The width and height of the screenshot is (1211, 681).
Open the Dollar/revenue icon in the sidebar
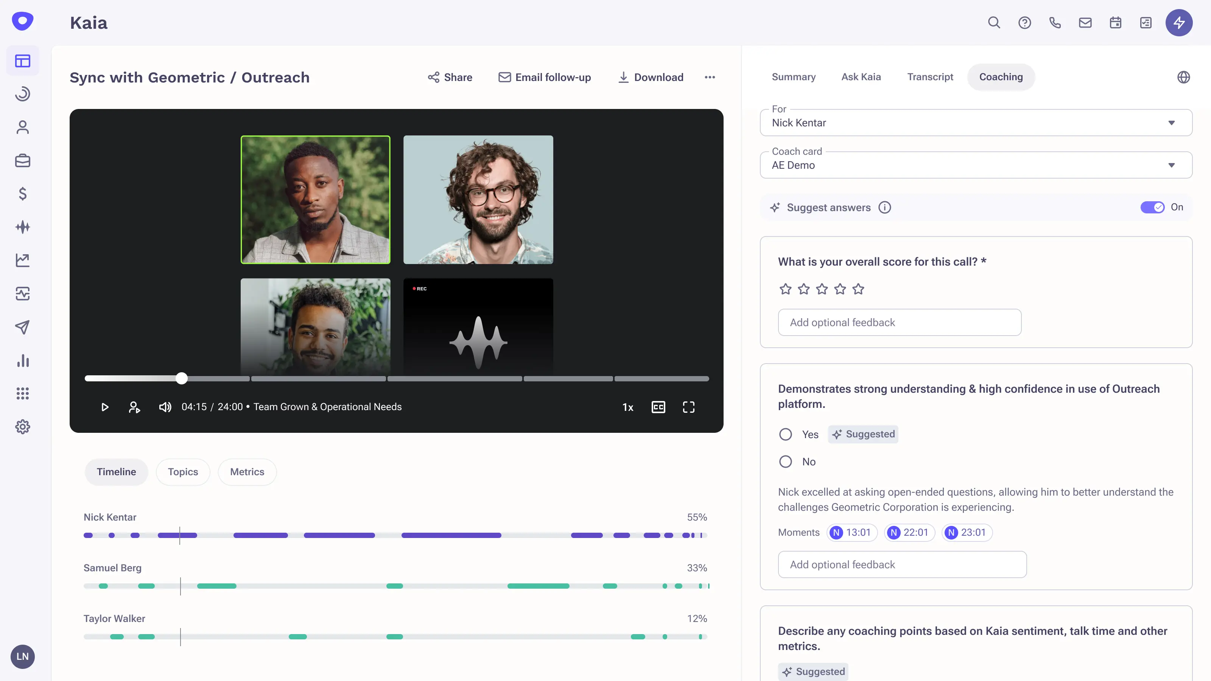tap(22, 193)
